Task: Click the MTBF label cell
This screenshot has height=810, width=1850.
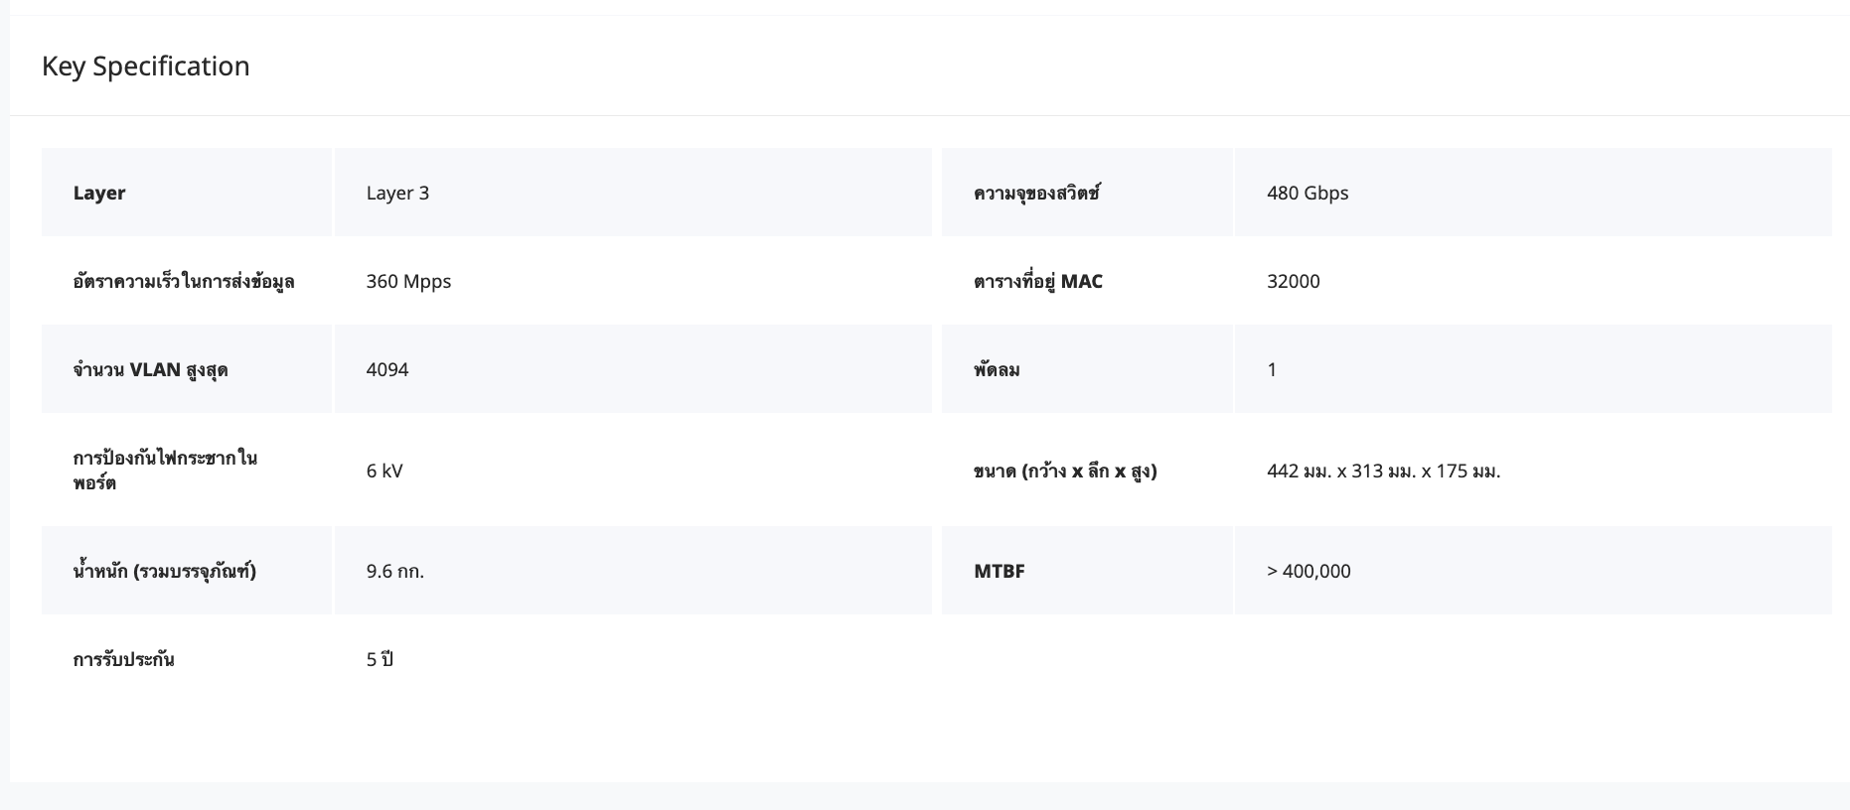Action: (x=999, y=571)
